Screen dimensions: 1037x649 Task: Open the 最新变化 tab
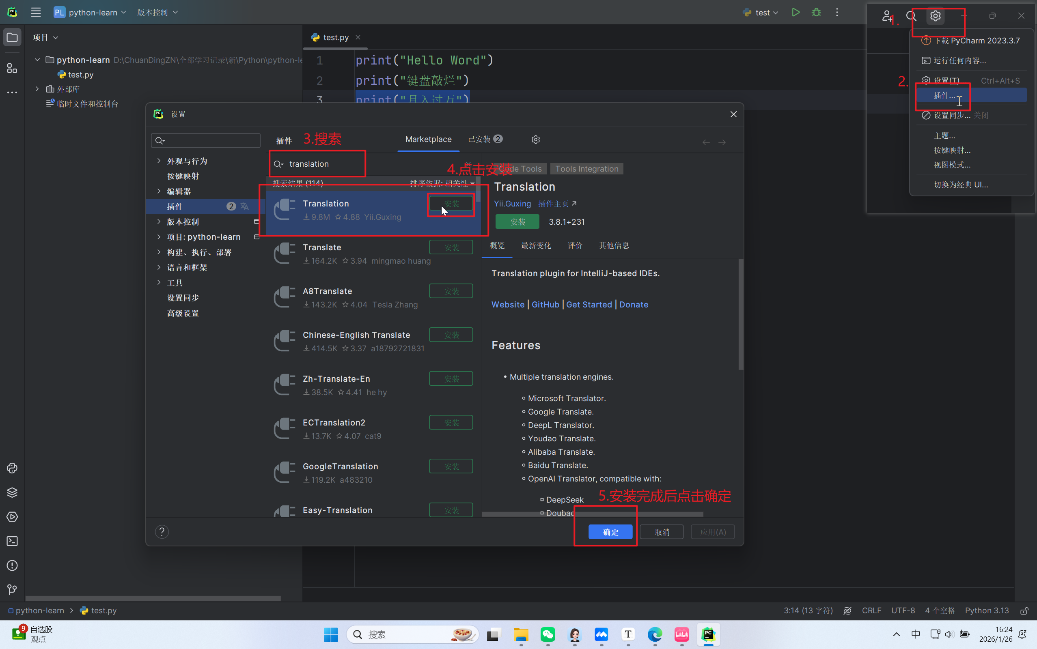[x=536, y=245]
